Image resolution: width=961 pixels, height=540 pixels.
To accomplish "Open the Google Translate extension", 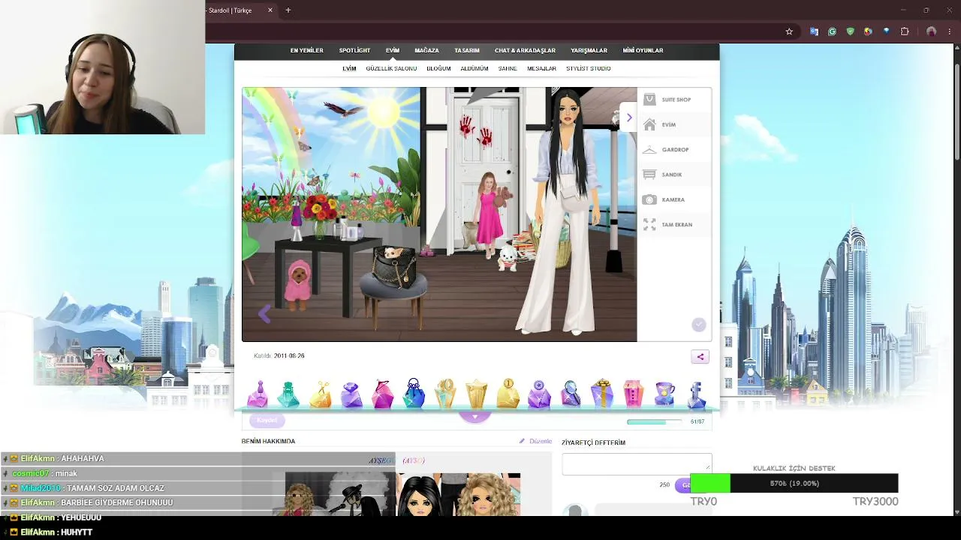I will pyautogui.click(x=814, y=31).
